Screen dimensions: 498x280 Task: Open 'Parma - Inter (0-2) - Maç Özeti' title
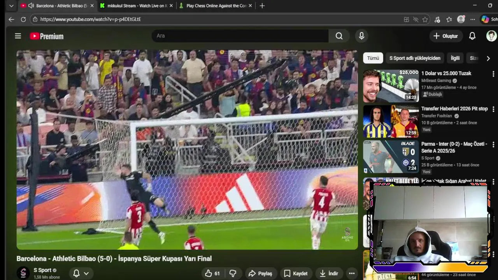[454, 147]
